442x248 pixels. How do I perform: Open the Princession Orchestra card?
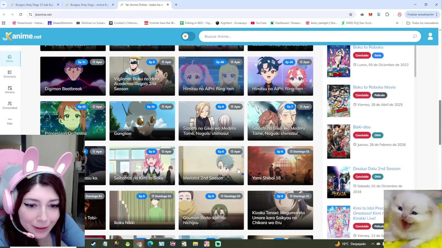click(73, 121)
